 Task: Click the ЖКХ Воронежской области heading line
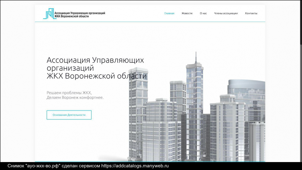[97, 76]
